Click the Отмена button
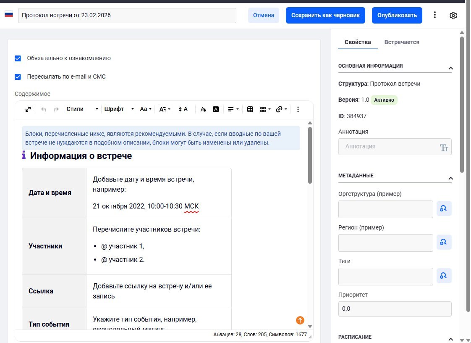This screenshot has width=471, height=343. coord(264,16)
